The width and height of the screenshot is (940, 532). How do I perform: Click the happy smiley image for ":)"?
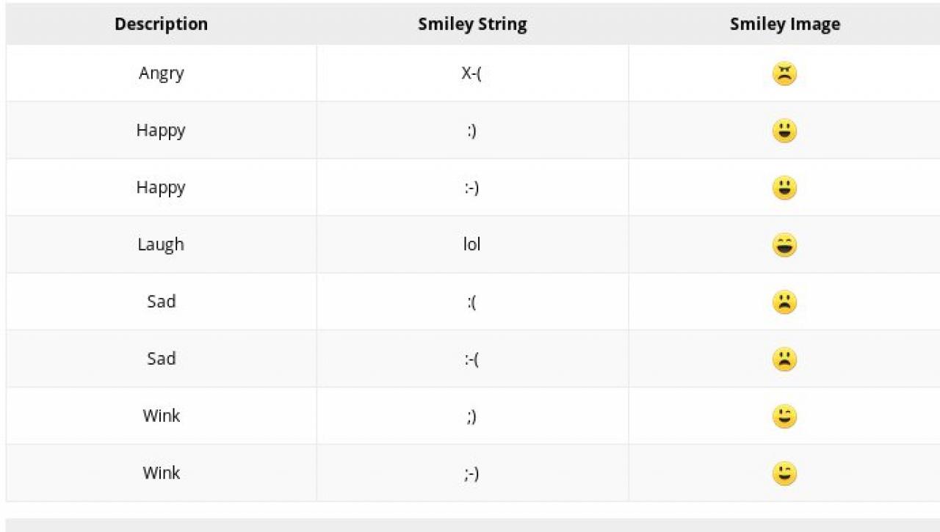pyautogui.click(x=784, y=131)
